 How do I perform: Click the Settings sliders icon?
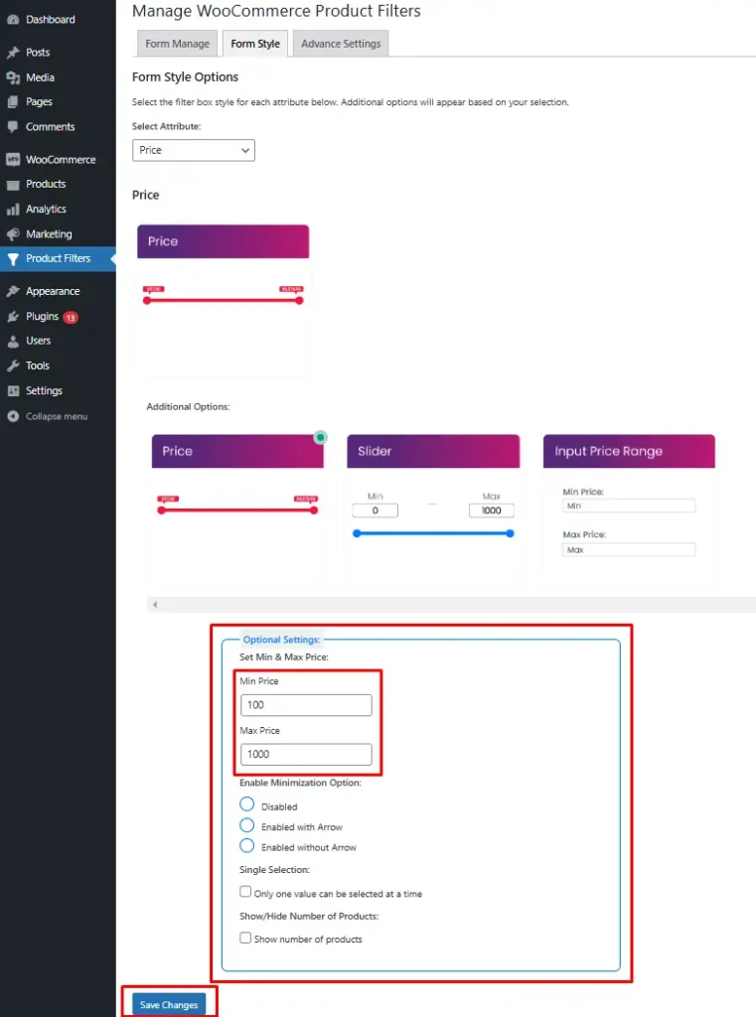click(13, 391)
